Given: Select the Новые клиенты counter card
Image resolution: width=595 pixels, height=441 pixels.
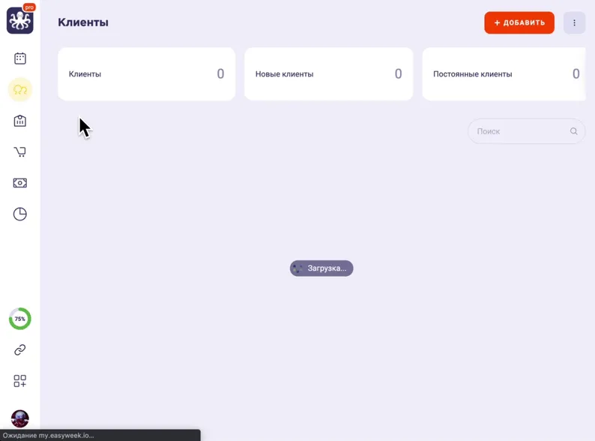Looking at the screenshot, I should pyautogui.click(x=329, y=74).
